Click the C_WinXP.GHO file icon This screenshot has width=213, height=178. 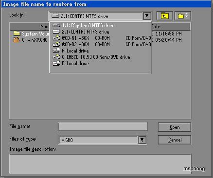click(x=17, y=40)
